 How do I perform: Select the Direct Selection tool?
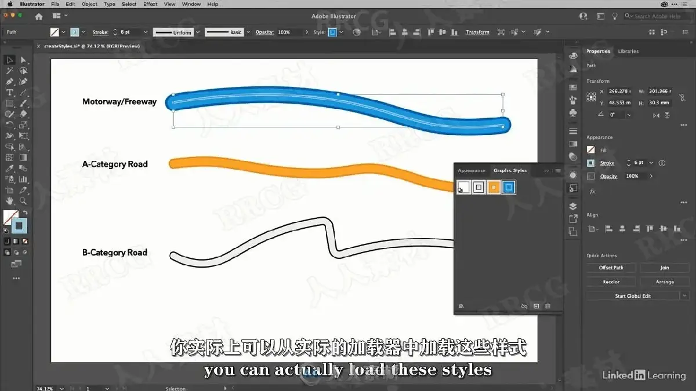pos(24,60)
